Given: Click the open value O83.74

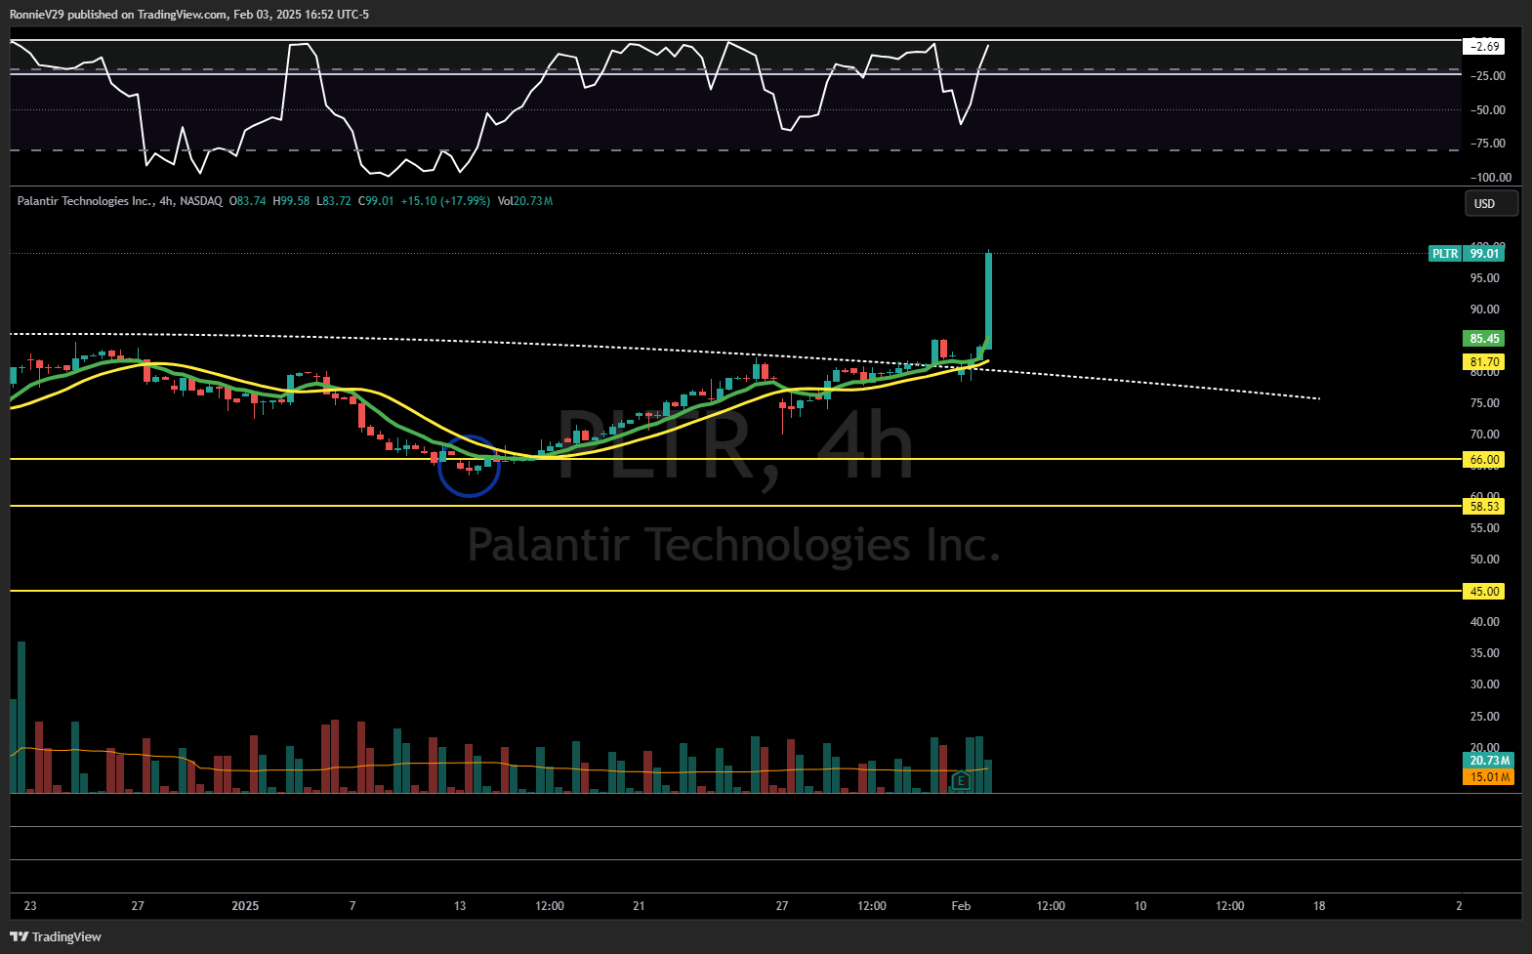Looking at the screenshot, I should tap(247, 201).
